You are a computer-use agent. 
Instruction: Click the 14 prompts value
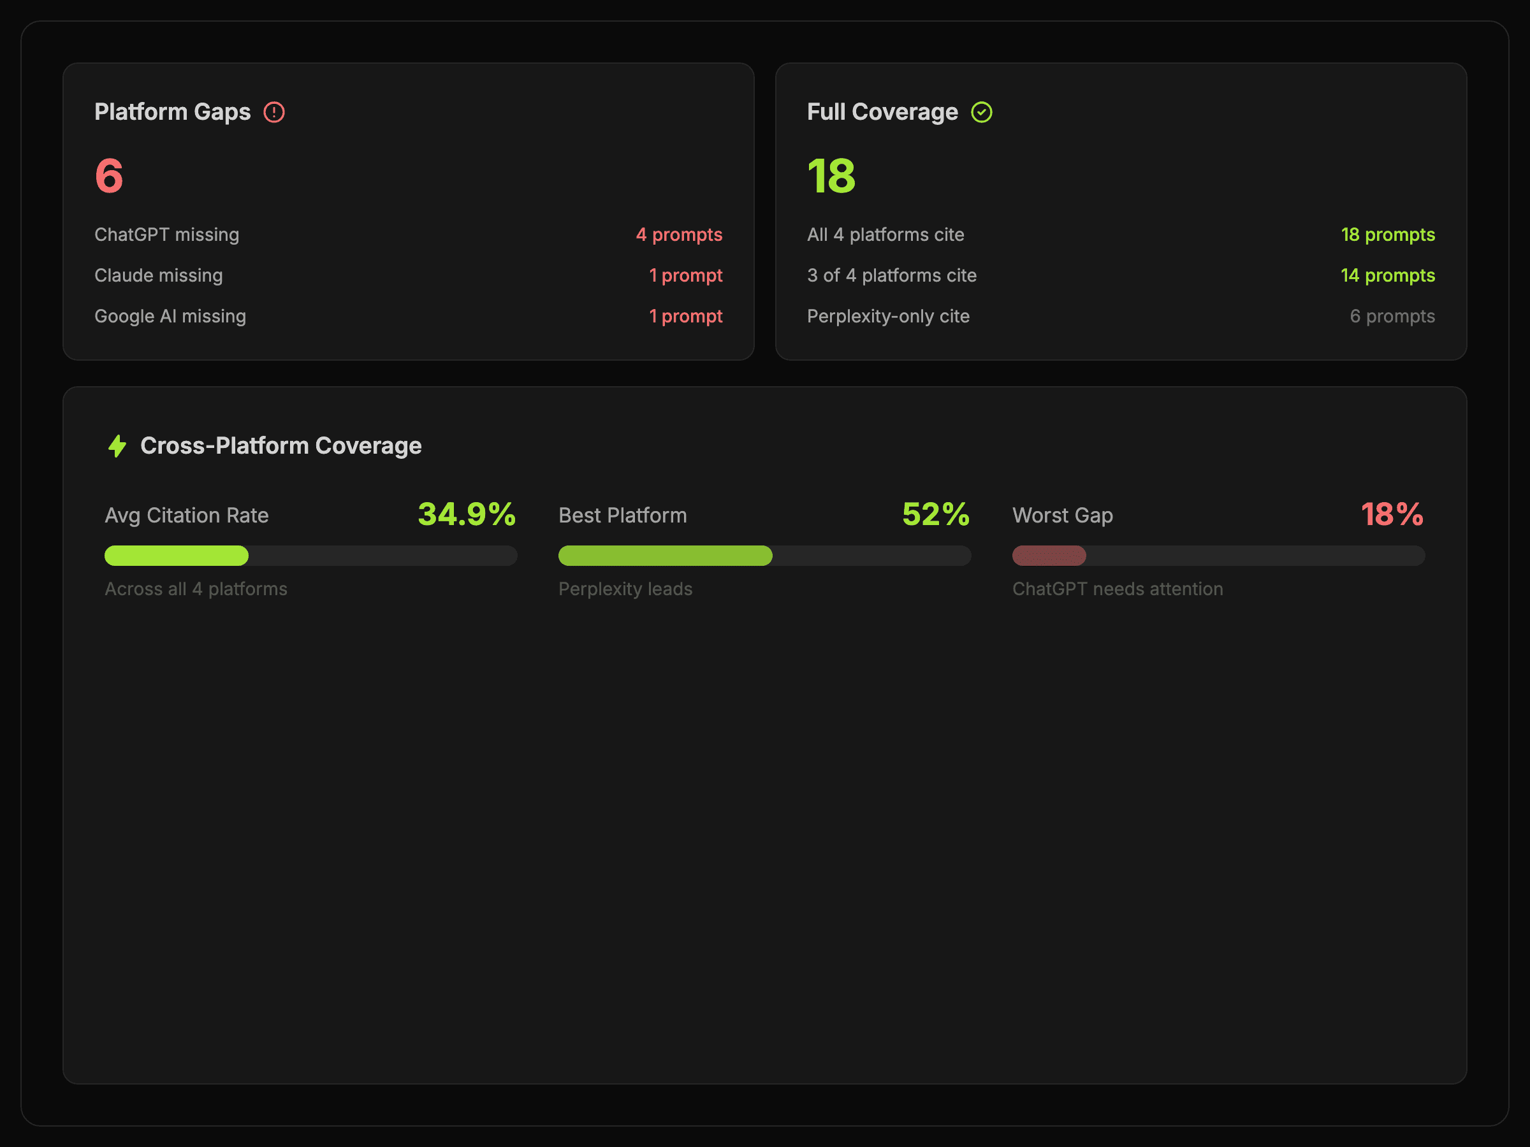pos(1387,276)
